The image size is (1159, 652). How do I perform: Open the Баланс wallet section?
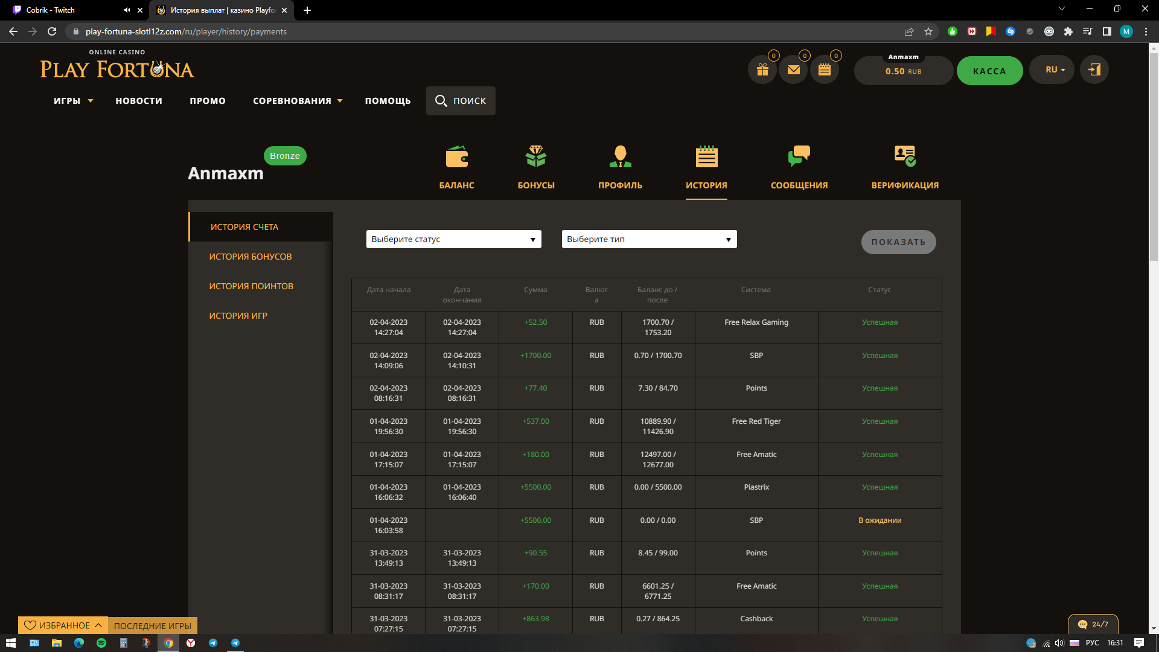click(x=456, y=167)
